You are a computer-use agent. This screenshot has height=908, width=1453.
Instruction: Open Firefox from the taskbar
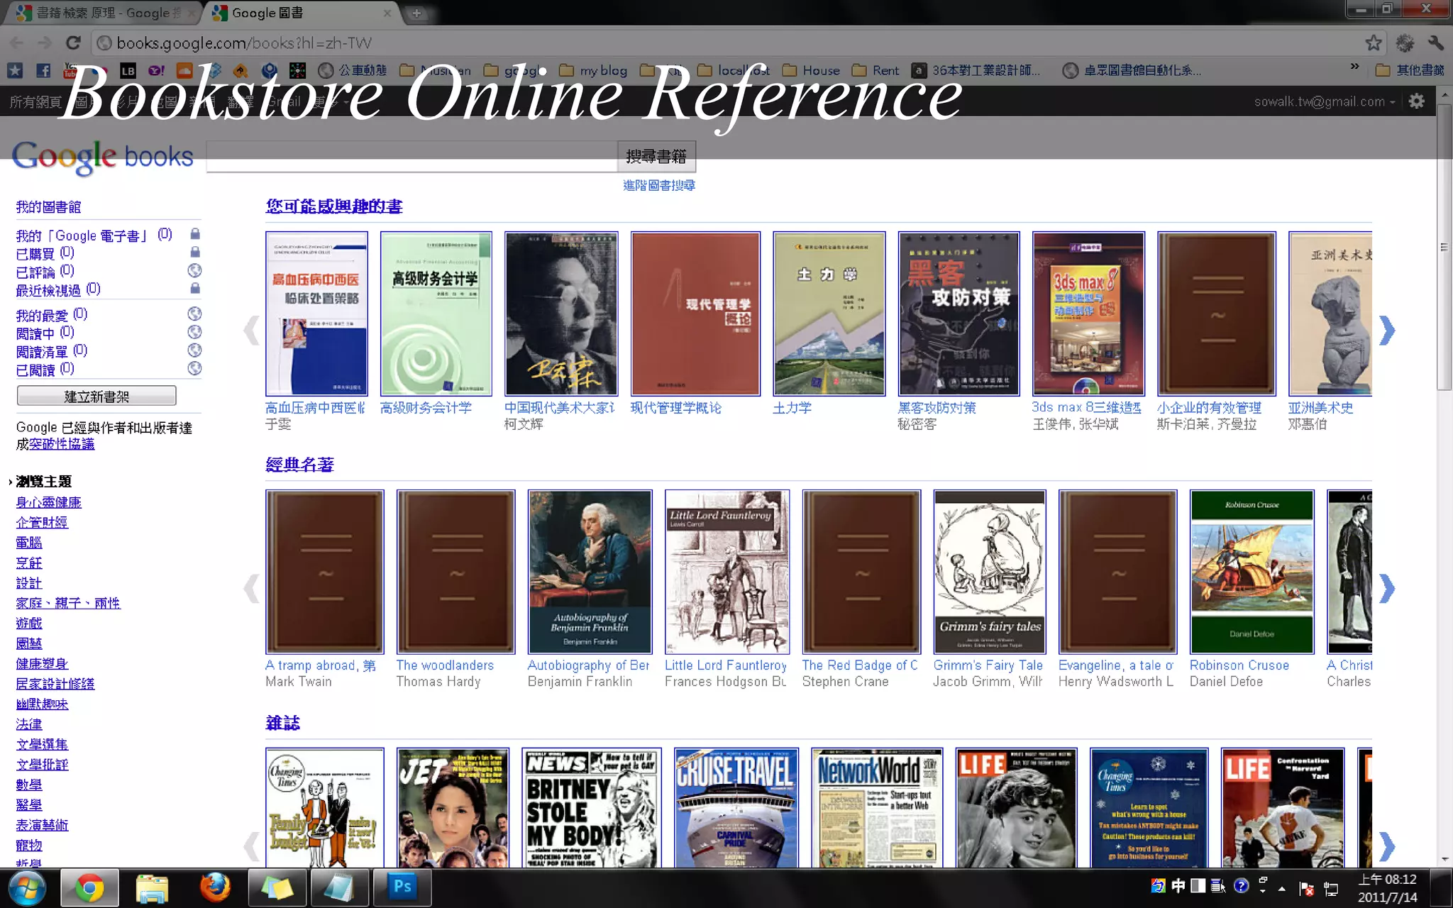(x=215, y=887)
